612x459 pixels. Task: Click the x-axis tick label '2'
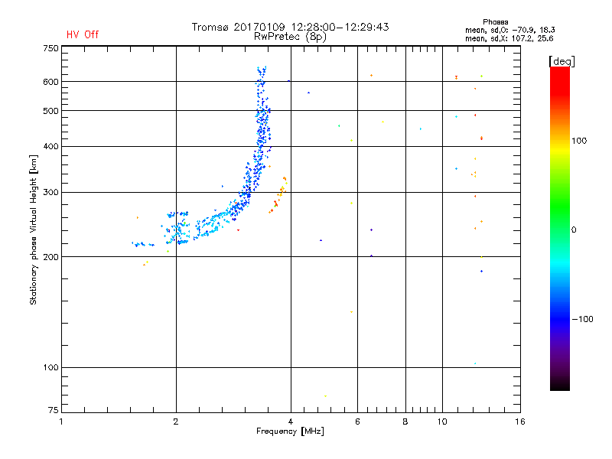coord(176,422)
